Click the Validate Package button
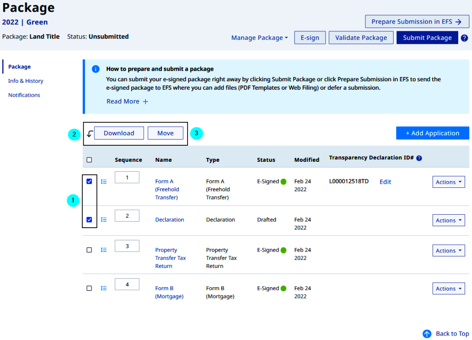Screen dimensions: 472x340 [x=361, y=38]
